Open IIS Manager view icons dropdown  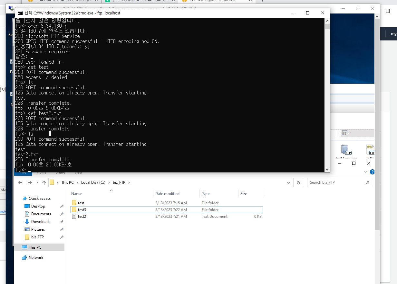pyautogui.click(x=346, y=133)
